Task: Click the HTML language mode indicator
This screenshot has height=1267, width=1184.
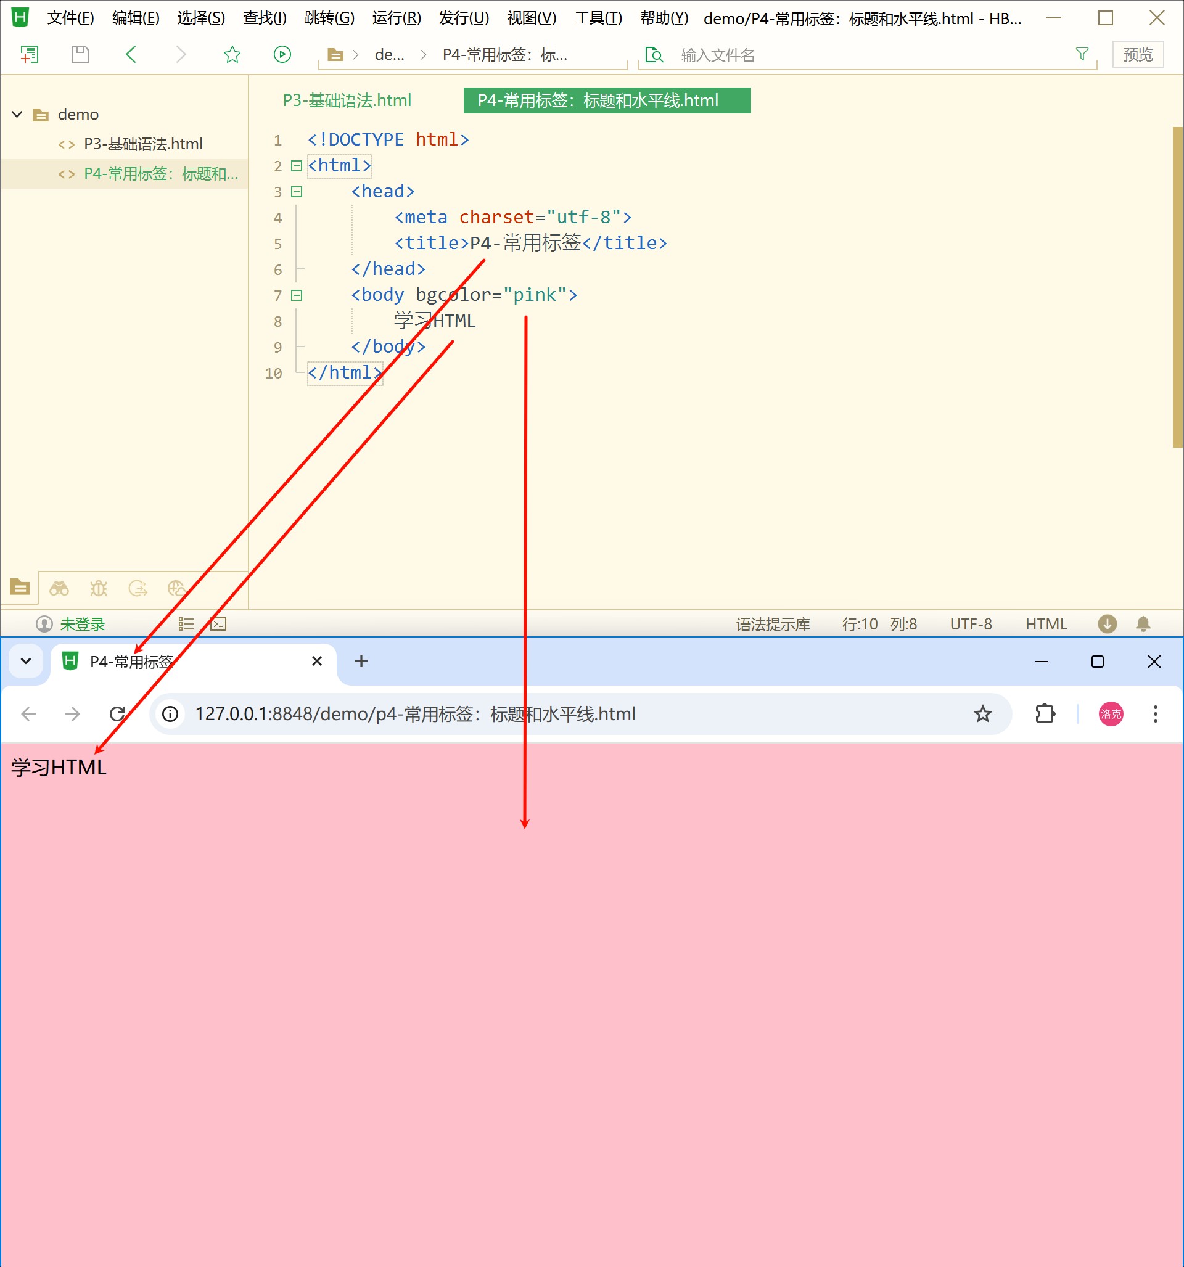Action: tap(1046, 624)
